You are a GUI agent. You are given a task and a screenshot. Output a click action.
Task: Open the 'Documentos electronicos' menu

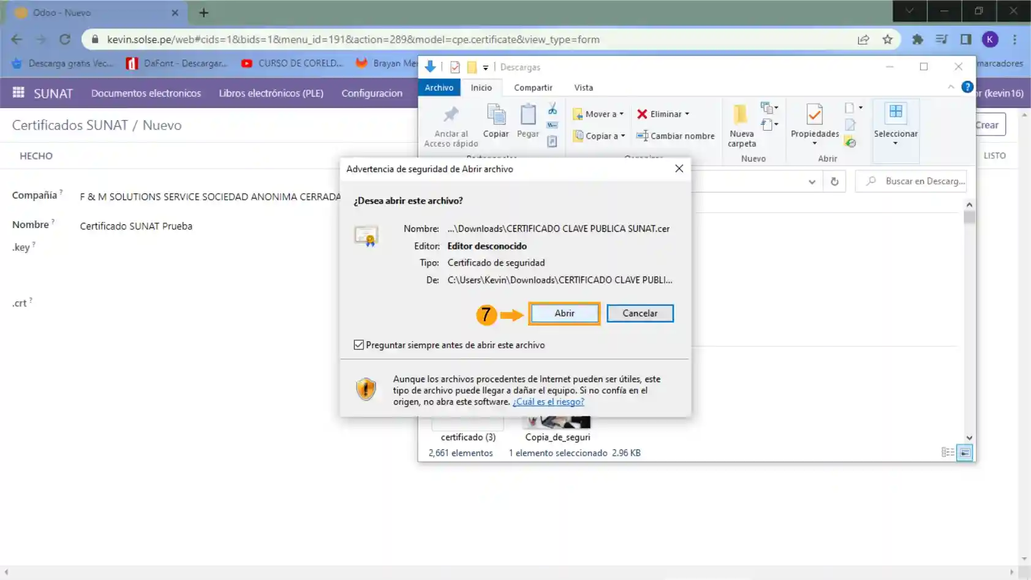click(x=146, y=93)
